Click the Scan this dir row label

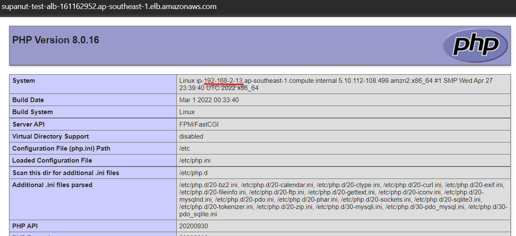pyautogui.click(x=65, y=173)
